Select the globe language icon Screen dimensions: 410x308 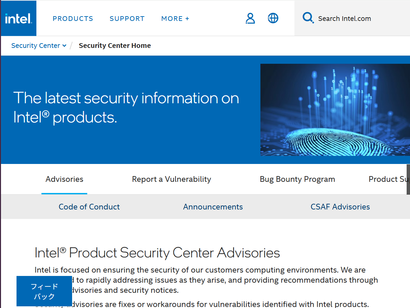pos(273,18)
